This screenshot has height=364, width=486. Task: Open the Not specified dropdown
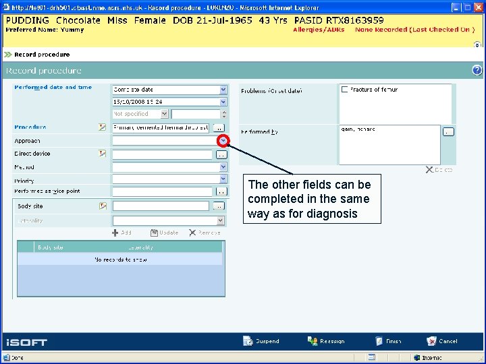click(164, 114)
